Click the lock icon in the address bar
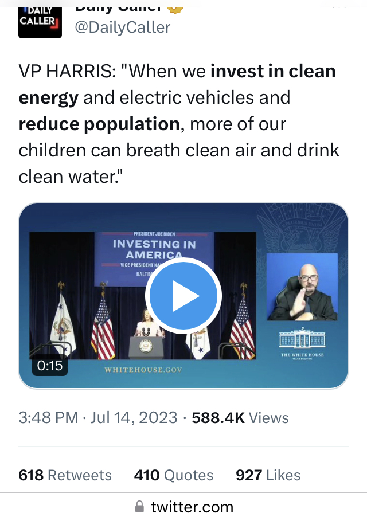Image resolution: width=367 pixels, height=521 pixels. (139, 507)
